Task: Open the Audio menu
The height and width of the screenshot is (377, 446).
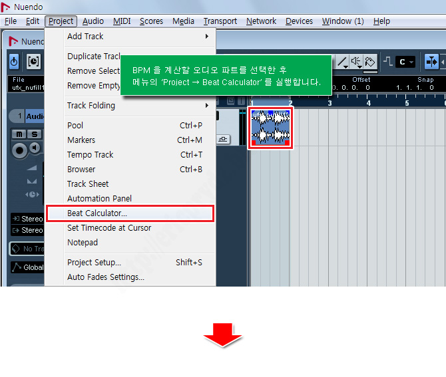Action: click(93, 21)
